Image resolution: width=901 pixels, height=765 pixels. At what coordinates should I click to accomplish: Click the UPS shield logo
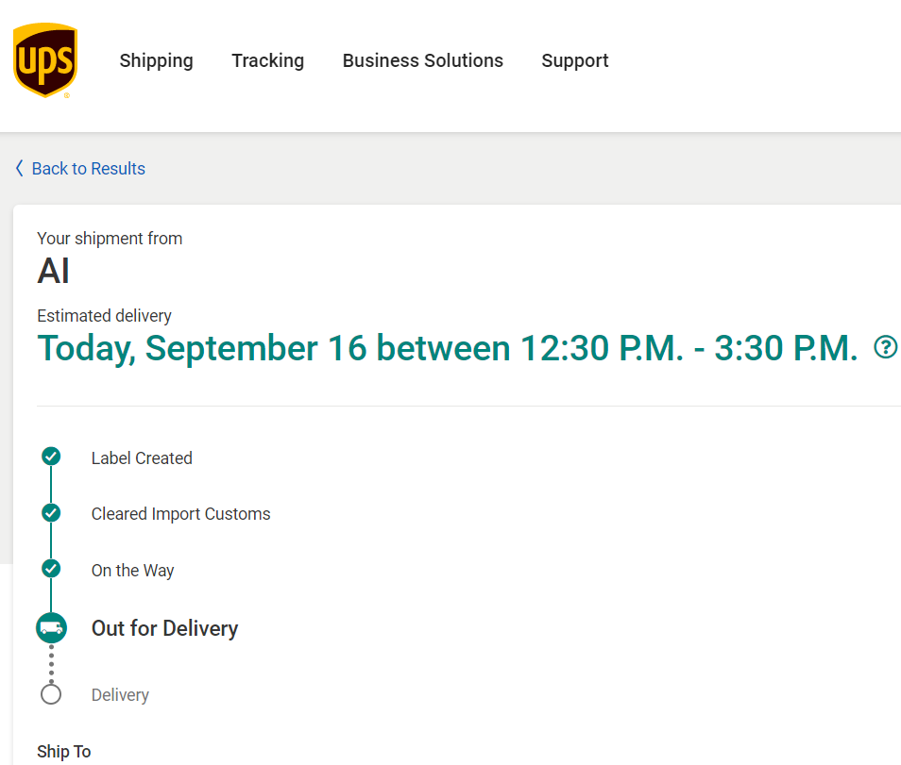45,60
